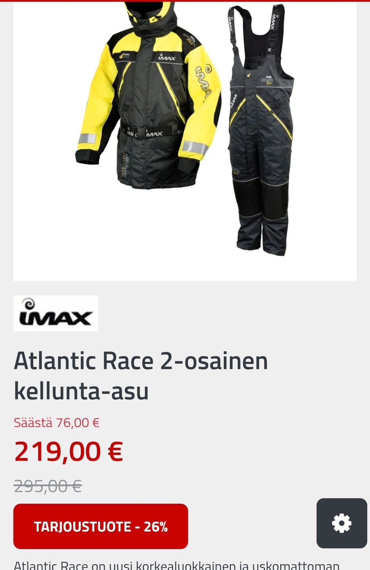Select the grey bib trousers image
The width and height of the screenshot is (370, 570).
pyautogui.click(x=260, y=129)
